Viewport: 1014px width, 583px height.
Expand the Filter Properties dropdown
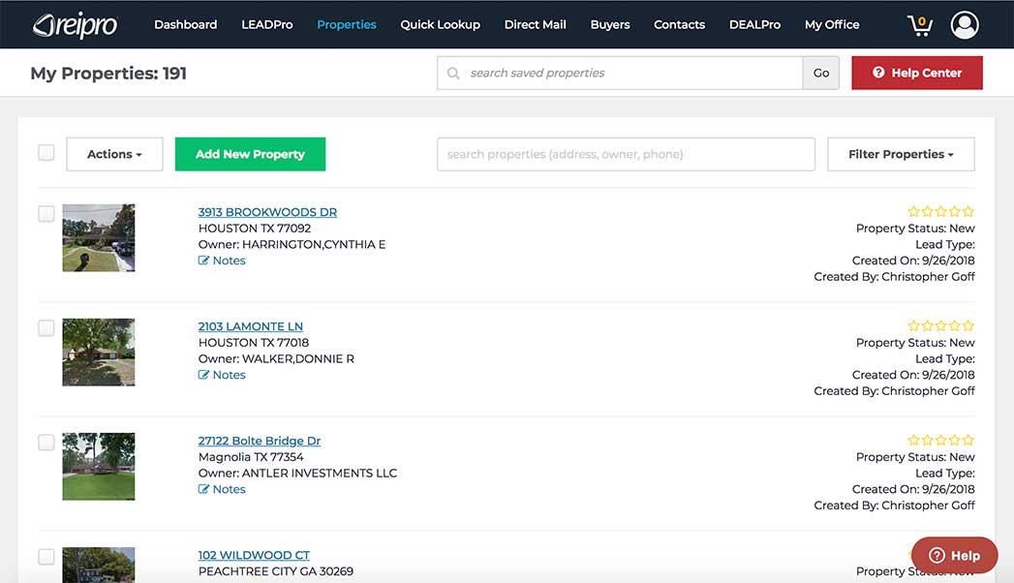click(900, 153)
